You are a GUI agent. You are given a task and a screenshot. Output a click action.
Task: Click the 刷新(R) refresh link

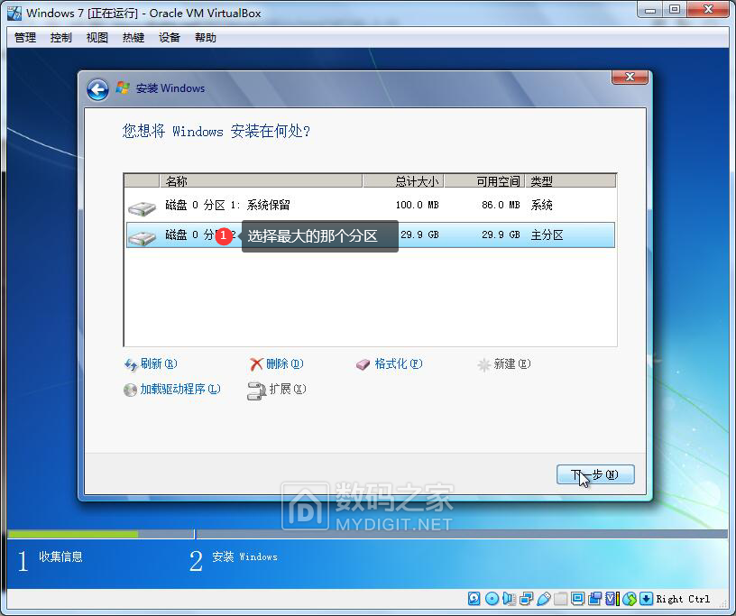pos(151,363)
